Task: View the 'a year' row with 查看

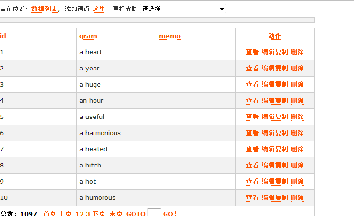Action: point(252,68)
